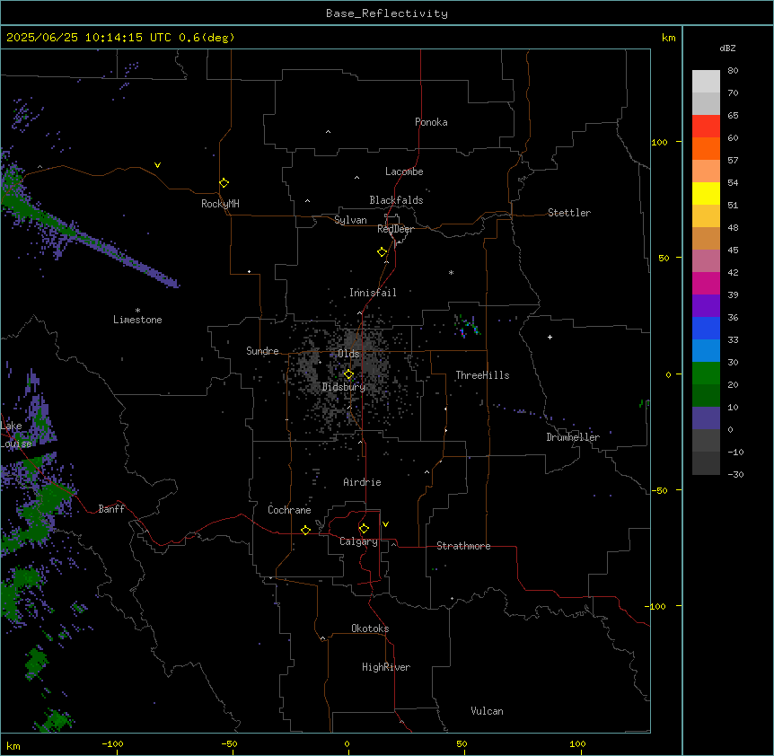
Task: Pick the light gray 70-80 dBZ legend swatch
Action: pyautogui.click(x=706, y=82)
